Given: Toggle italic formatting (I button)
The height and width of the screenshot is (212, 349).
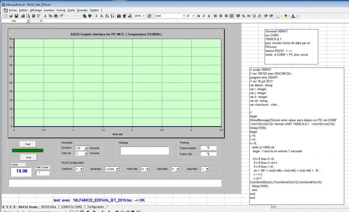Looking at the screenshot, I should point(204,16).
